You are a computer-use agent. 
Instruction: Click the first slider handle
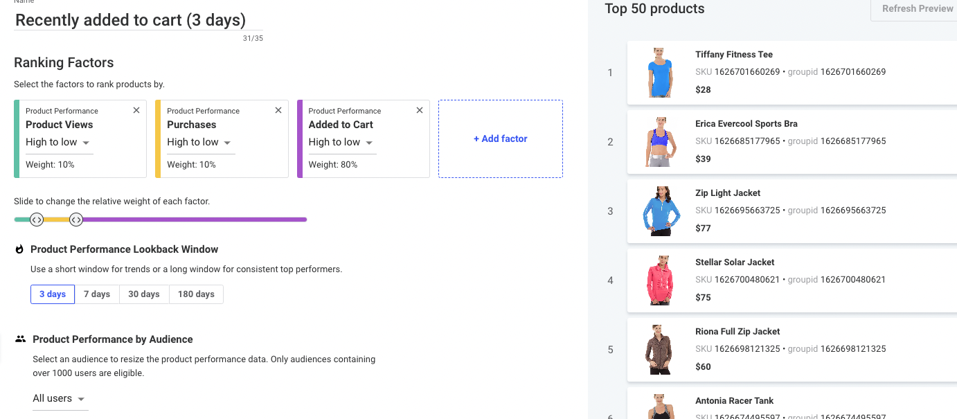coord(37,220)
